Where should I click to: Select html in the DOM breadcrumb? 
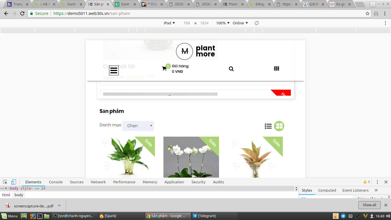point(6,195)
